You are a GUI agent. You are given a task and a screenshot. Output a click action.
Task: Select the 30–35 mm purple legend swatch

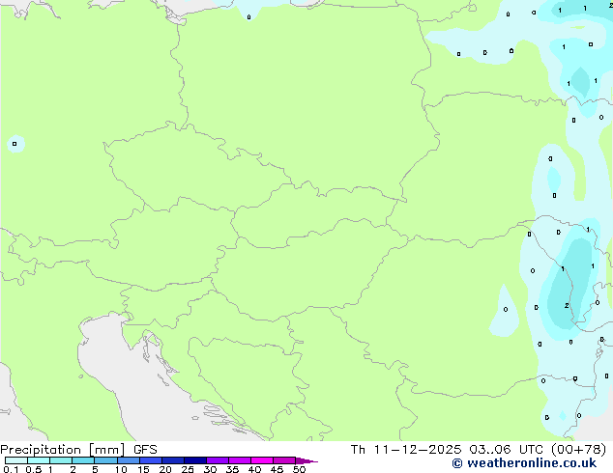217,460
